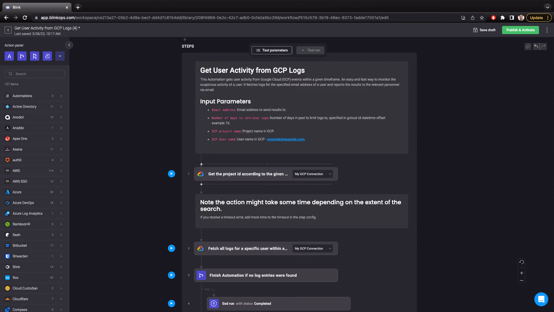This screenshot has width=554, height=312.
Task: Zoom in on the canvas
Action: pyautogui.click(x=521, y=273)
